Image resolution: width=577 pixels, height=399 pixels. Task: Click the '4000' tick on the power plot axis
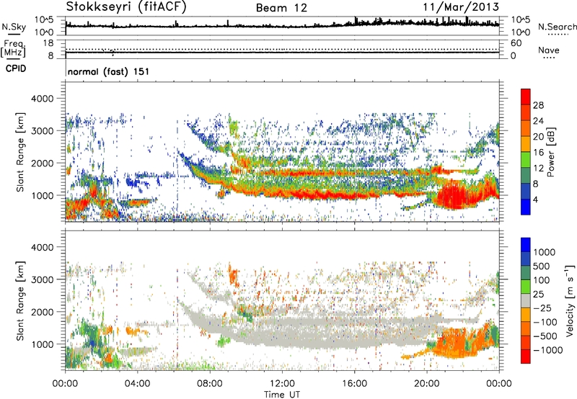click(x=42, y=99)
